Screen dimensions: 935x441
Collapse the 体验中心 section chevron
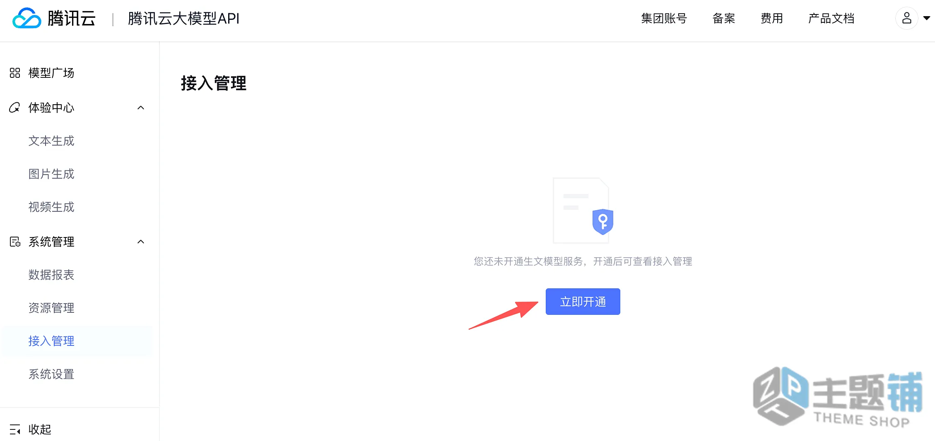(x=141, y=108)
